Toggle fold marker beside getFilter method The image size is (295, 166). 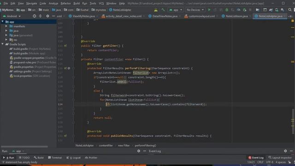(x=74, y=46)
